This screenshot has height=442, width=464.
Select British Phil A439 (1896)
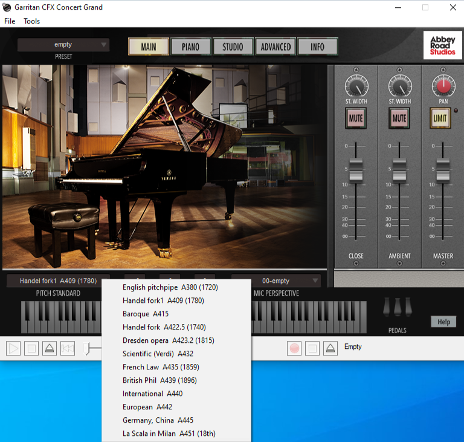pos(176,380)
